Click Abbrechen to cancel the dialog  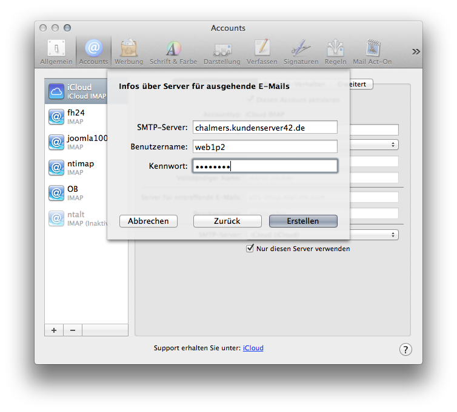[148, 221]
